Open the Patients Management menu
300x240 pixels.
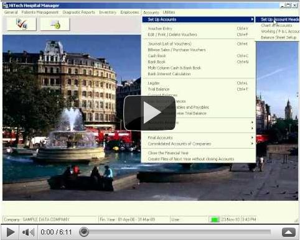pyautogui.click(x=40, y=12)
